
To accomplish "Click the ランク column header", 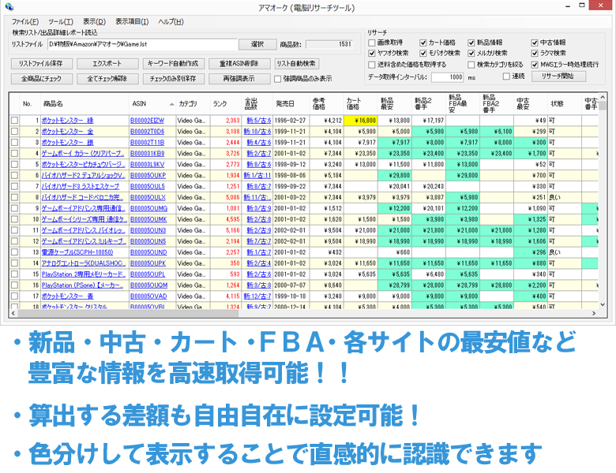I will pos(226,104).
